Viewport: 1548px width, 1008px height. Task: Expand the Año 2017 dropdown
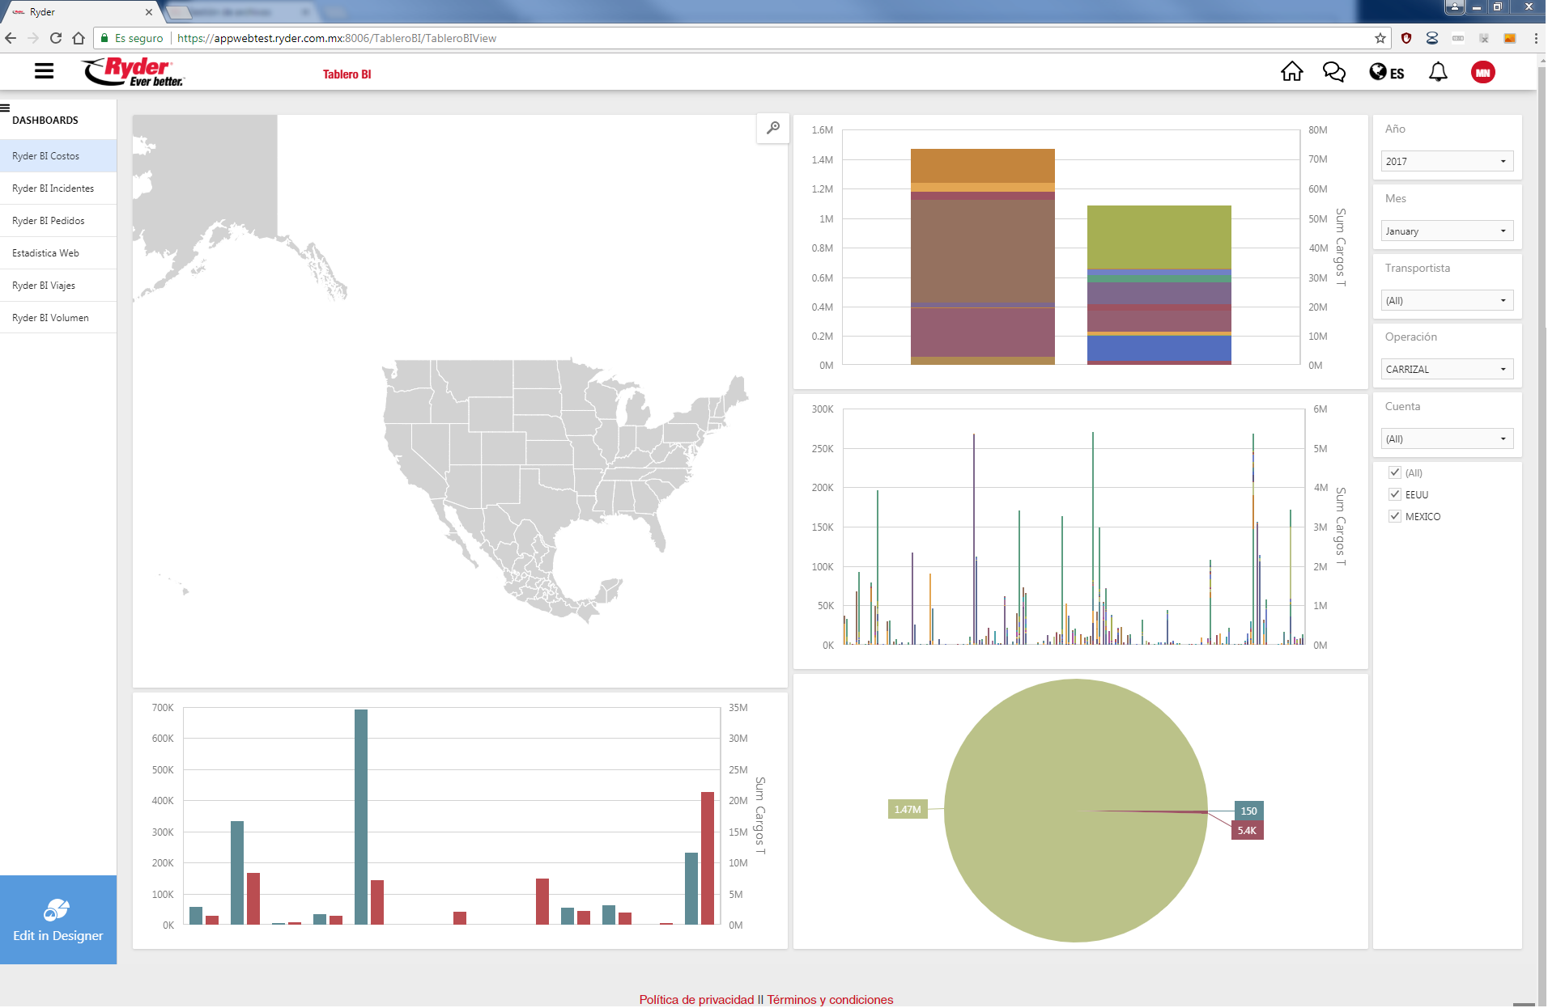click(1446, 161)
